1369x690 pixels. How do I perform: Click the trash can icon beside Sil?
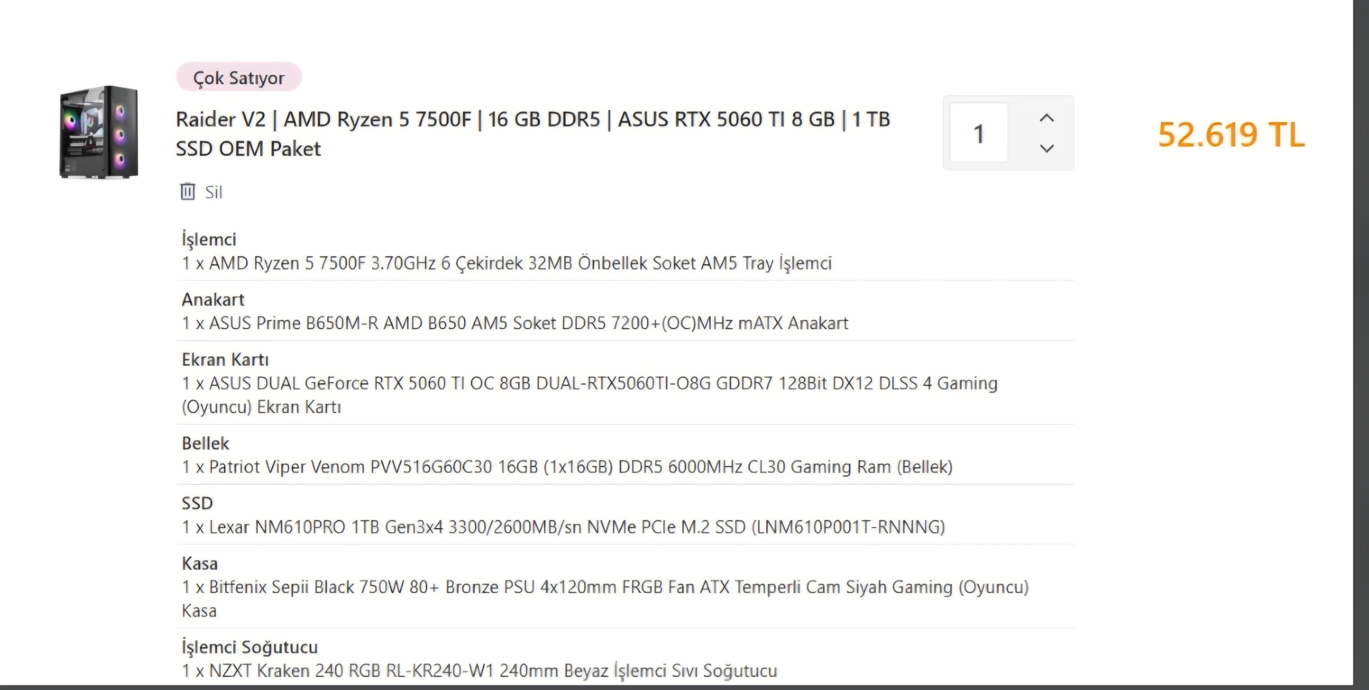coord(188,192)
